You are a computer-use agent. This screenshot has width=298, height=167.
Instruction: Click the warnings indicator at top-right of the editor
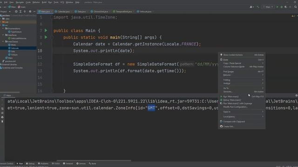click(293, 16)
